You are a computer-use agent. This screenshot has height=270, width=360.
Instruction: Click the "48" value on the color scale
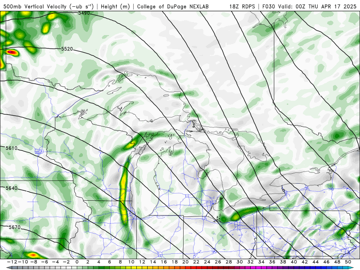[337, 262]
